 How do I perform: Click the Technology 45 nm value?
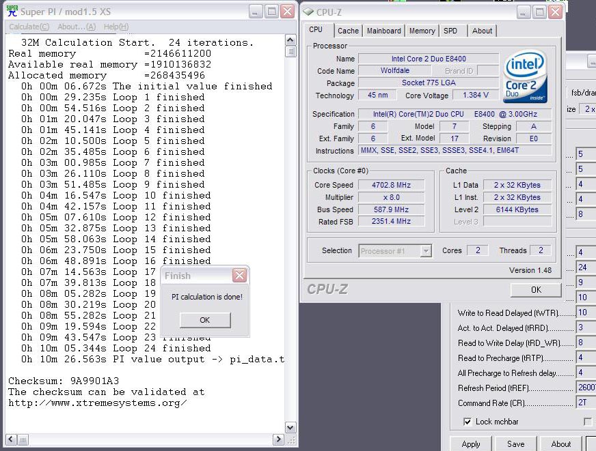[x=377, y=96]
